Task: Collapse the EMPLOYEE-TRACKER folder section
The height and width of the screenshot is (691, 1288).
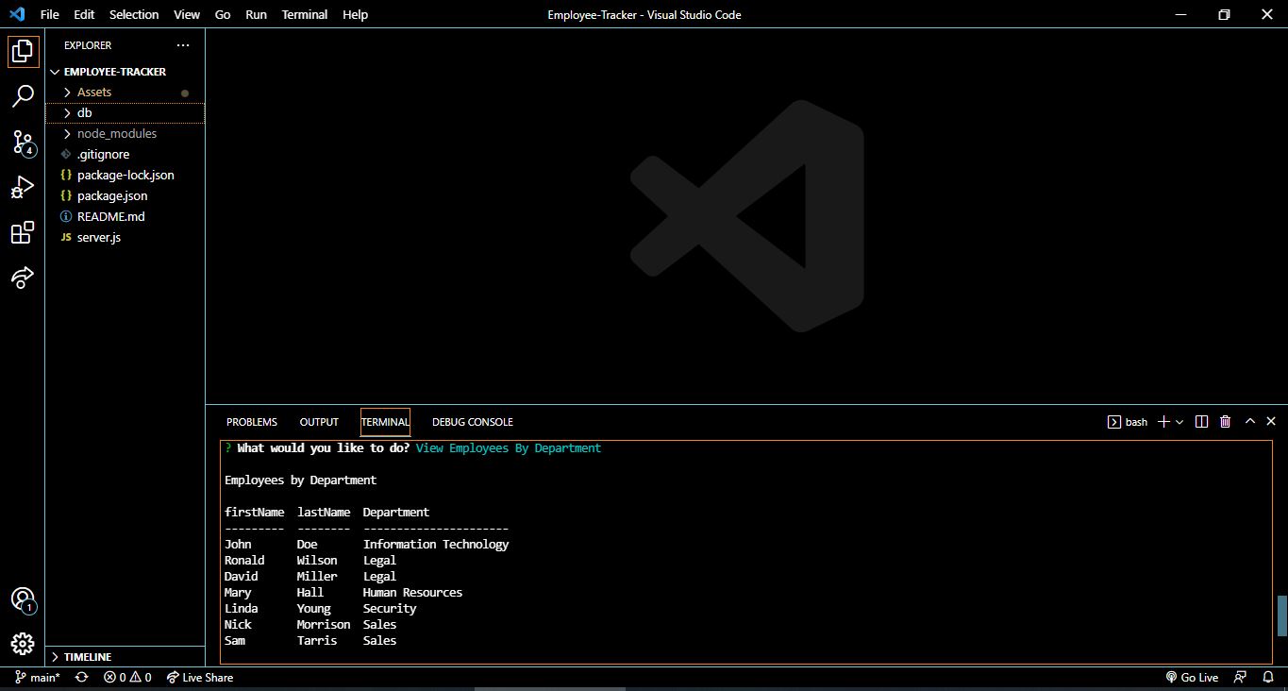Action: pyautogui.click(x=125, y=72)
